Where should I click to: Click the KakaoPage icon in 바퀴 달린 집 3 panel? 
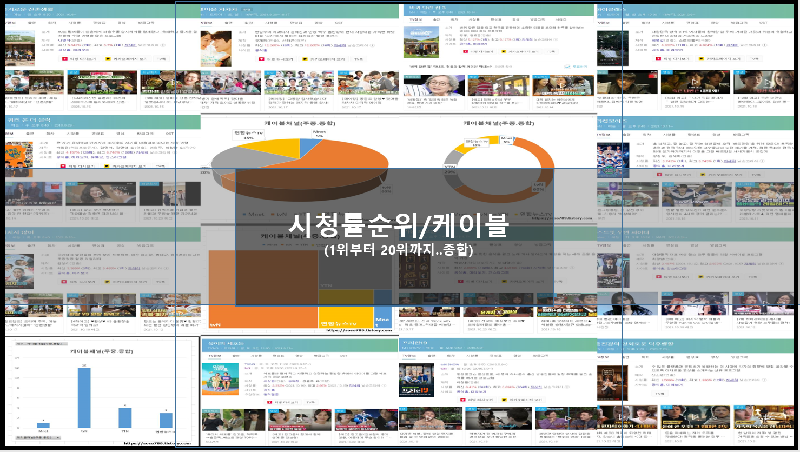tap(503, 51)
